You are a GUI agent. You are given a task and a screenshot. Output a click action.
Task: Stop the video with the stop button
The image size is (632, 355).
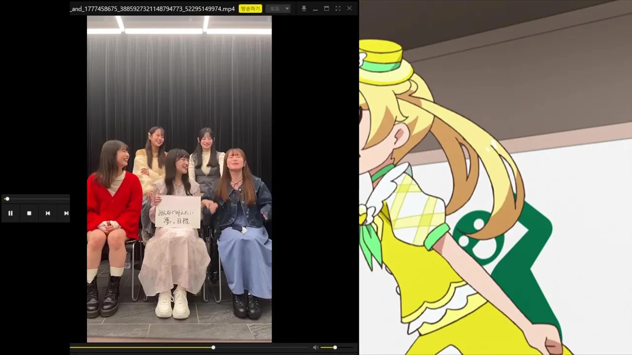click(x=29, y=213)
